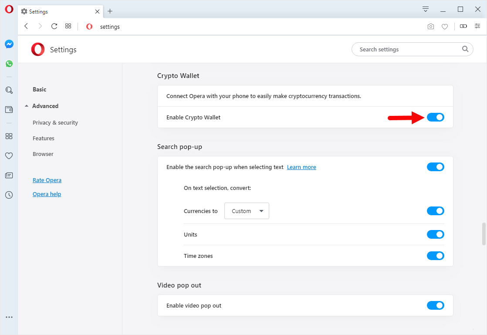
Task: Open the Currencies to Custom dropdown
Action: point(247,211)
